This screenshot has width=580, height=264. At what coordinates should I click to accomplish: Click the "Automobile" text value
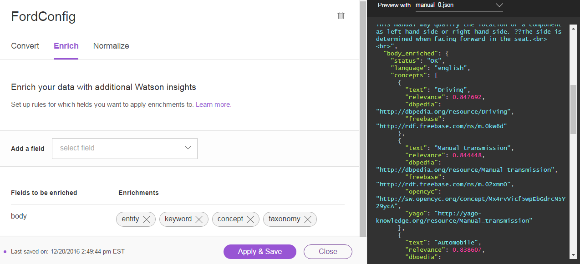click(x=456, y=242)
